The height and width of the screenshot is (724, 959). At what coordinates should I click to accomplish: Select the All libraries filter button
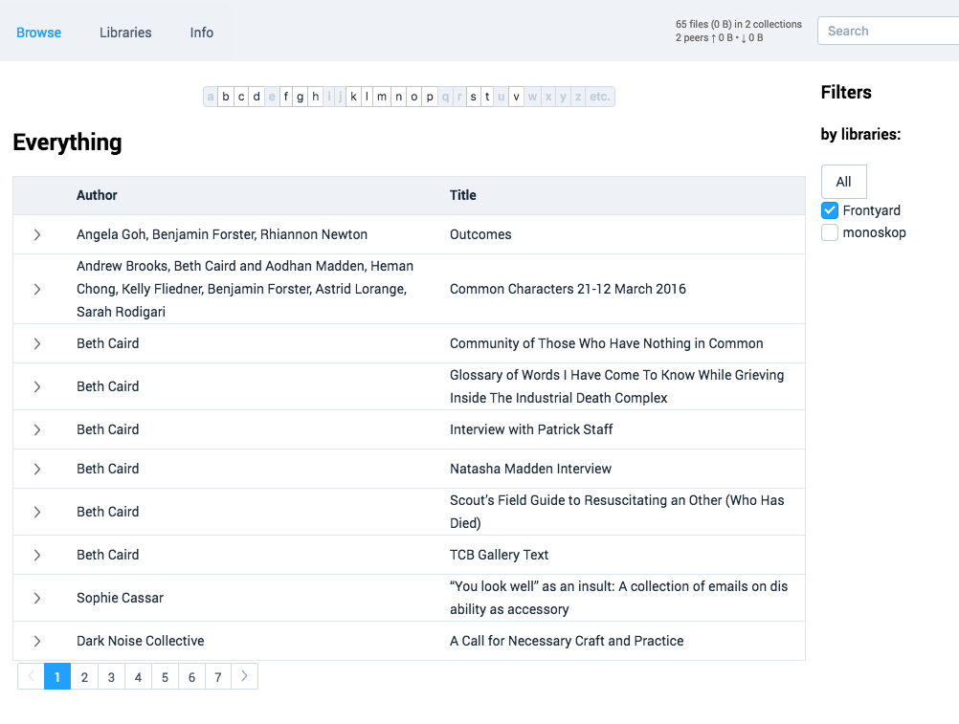tap(843, 182)
